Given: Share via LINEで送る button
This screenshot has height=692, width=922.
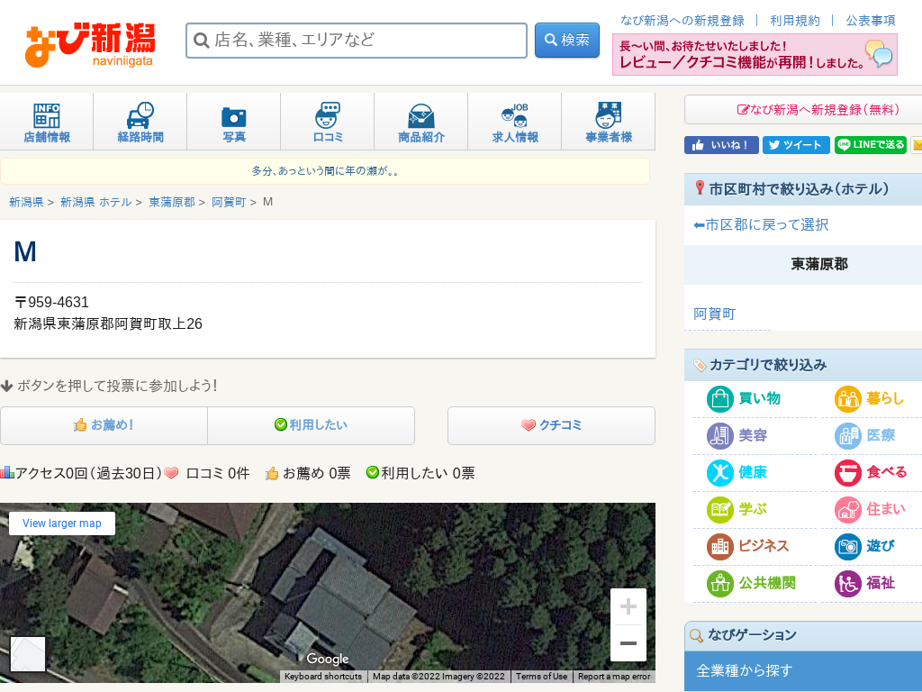Looking at the screenshot, I should tap(871, 145).
